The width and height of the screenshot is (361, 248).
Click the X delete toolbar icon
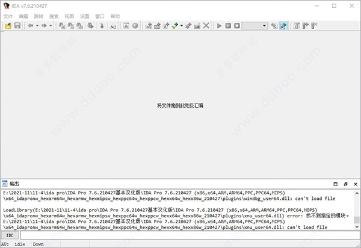coord(206,25)
